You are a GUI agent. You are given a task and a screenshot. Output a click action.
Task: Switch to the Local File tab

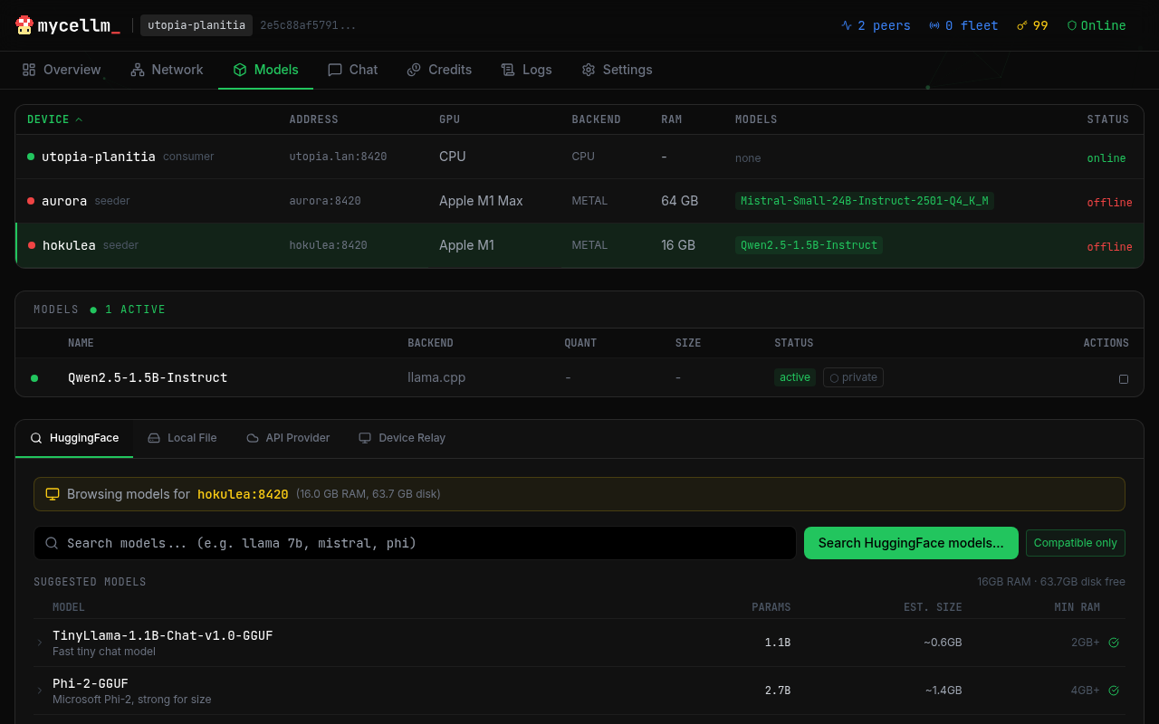click(182, 437)
